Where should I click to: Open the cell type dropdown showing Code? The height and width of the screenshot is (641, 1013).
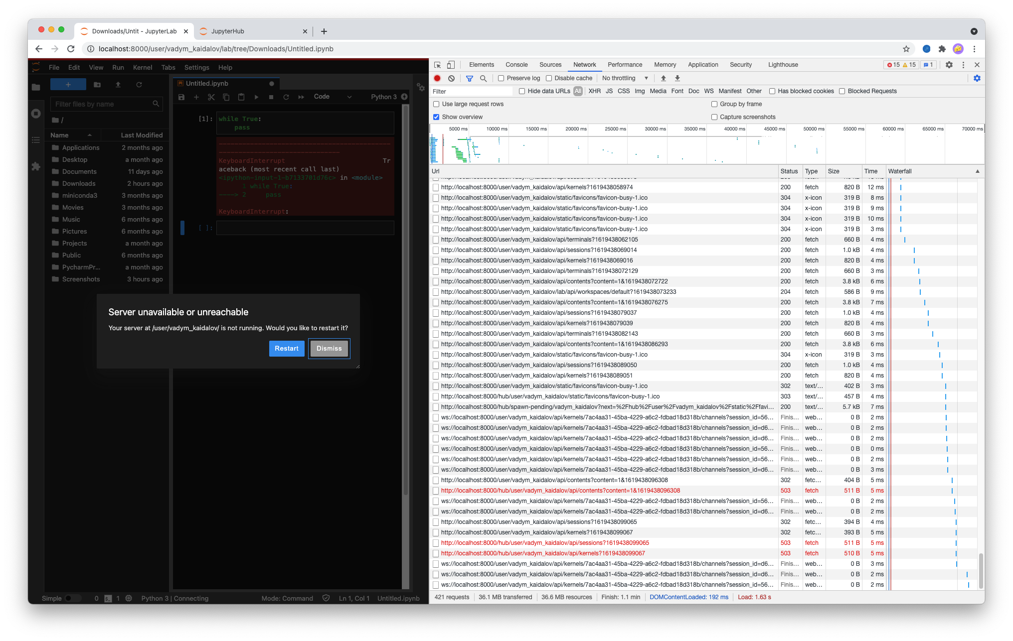(x=332, y=97)
